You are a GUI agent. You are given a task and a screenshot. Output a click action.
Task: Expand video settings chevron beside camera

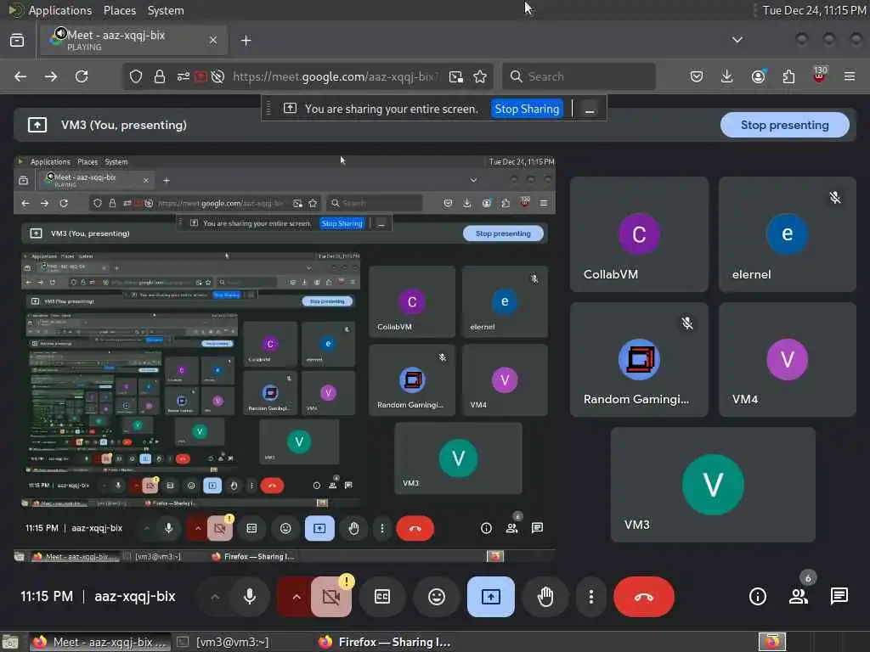tap(296, 597)
